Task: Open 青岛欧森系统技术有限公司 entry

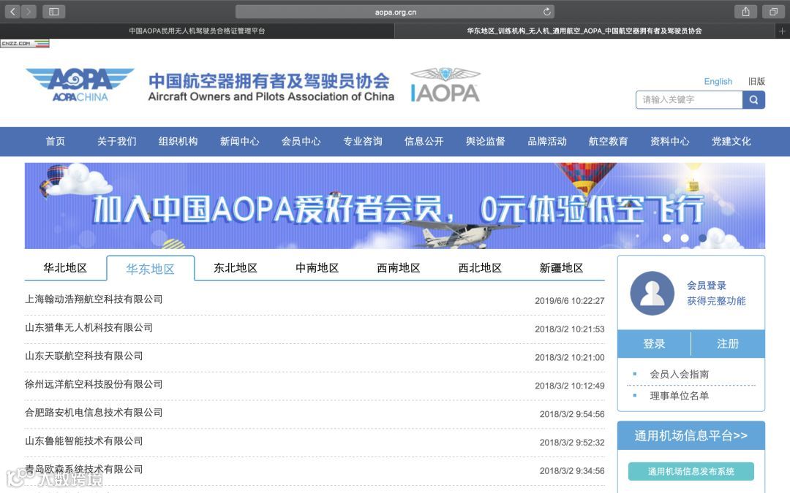Action: click(83, 470)
